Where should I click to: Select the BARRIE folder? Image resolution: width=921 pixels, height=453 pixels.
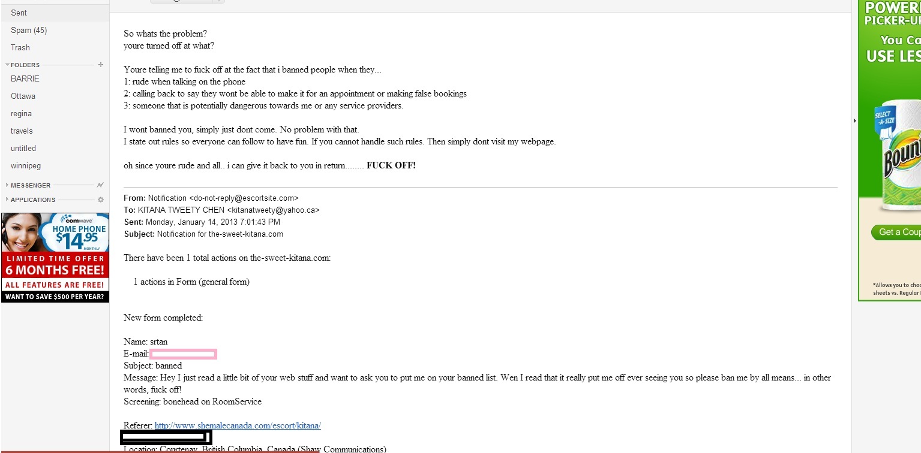click(x=25, y=78)
